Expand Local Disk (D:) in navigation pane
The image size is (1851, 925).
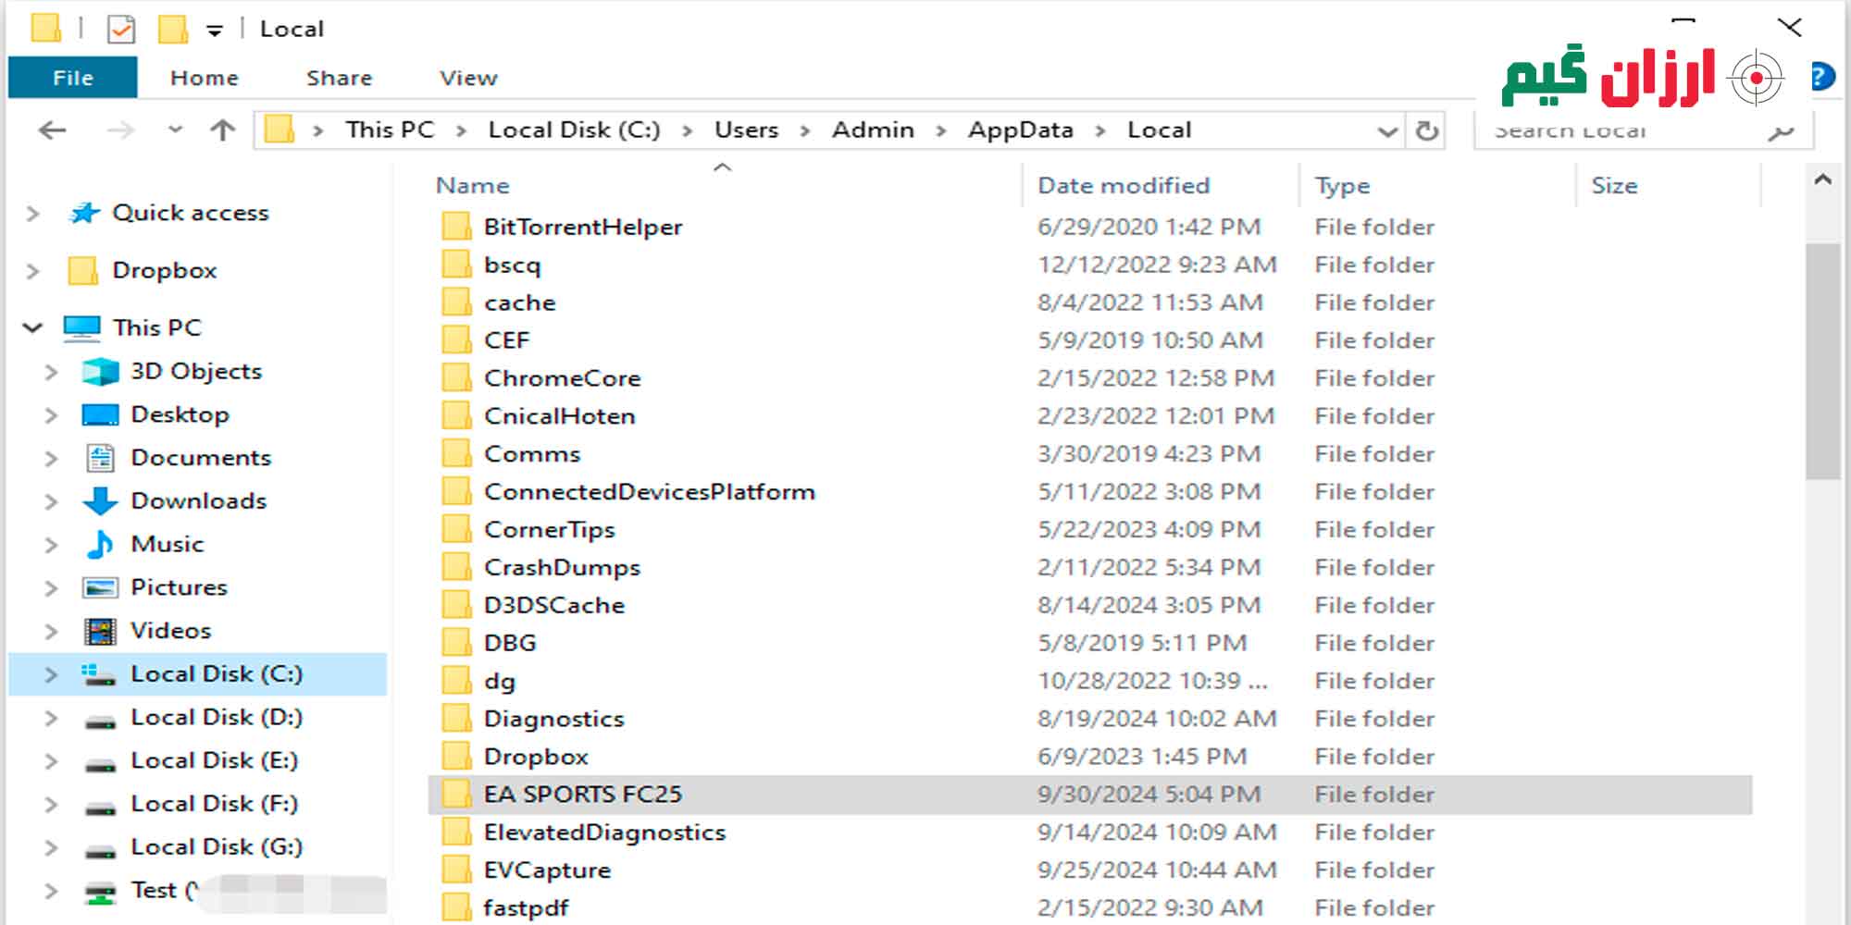pos(52,718)
